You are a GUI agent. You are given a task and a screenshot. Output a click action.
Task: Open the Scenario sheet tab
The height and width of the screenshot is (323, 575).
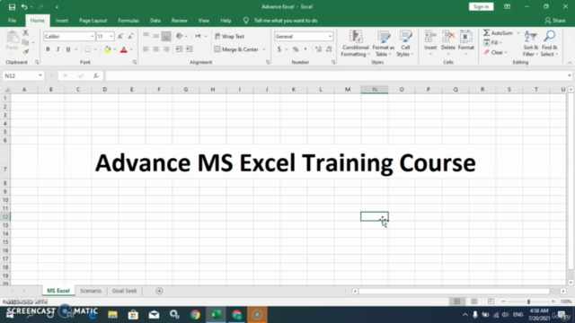click(x=91, y=291)
